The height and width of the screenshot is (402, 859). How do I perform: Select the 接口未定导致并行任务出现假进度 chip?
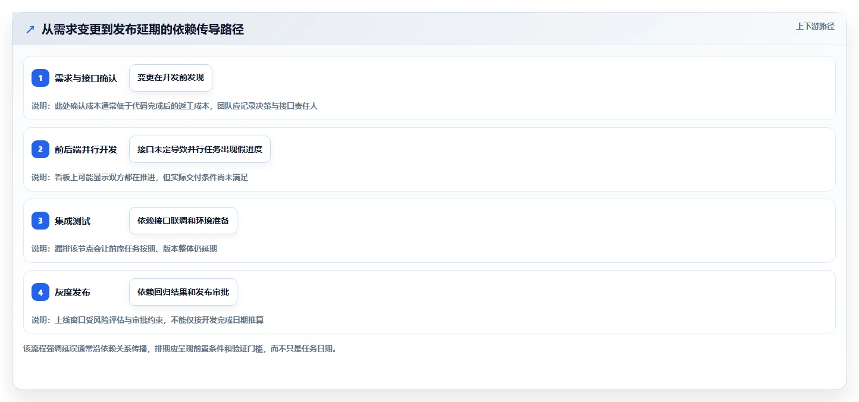(200, 149)
